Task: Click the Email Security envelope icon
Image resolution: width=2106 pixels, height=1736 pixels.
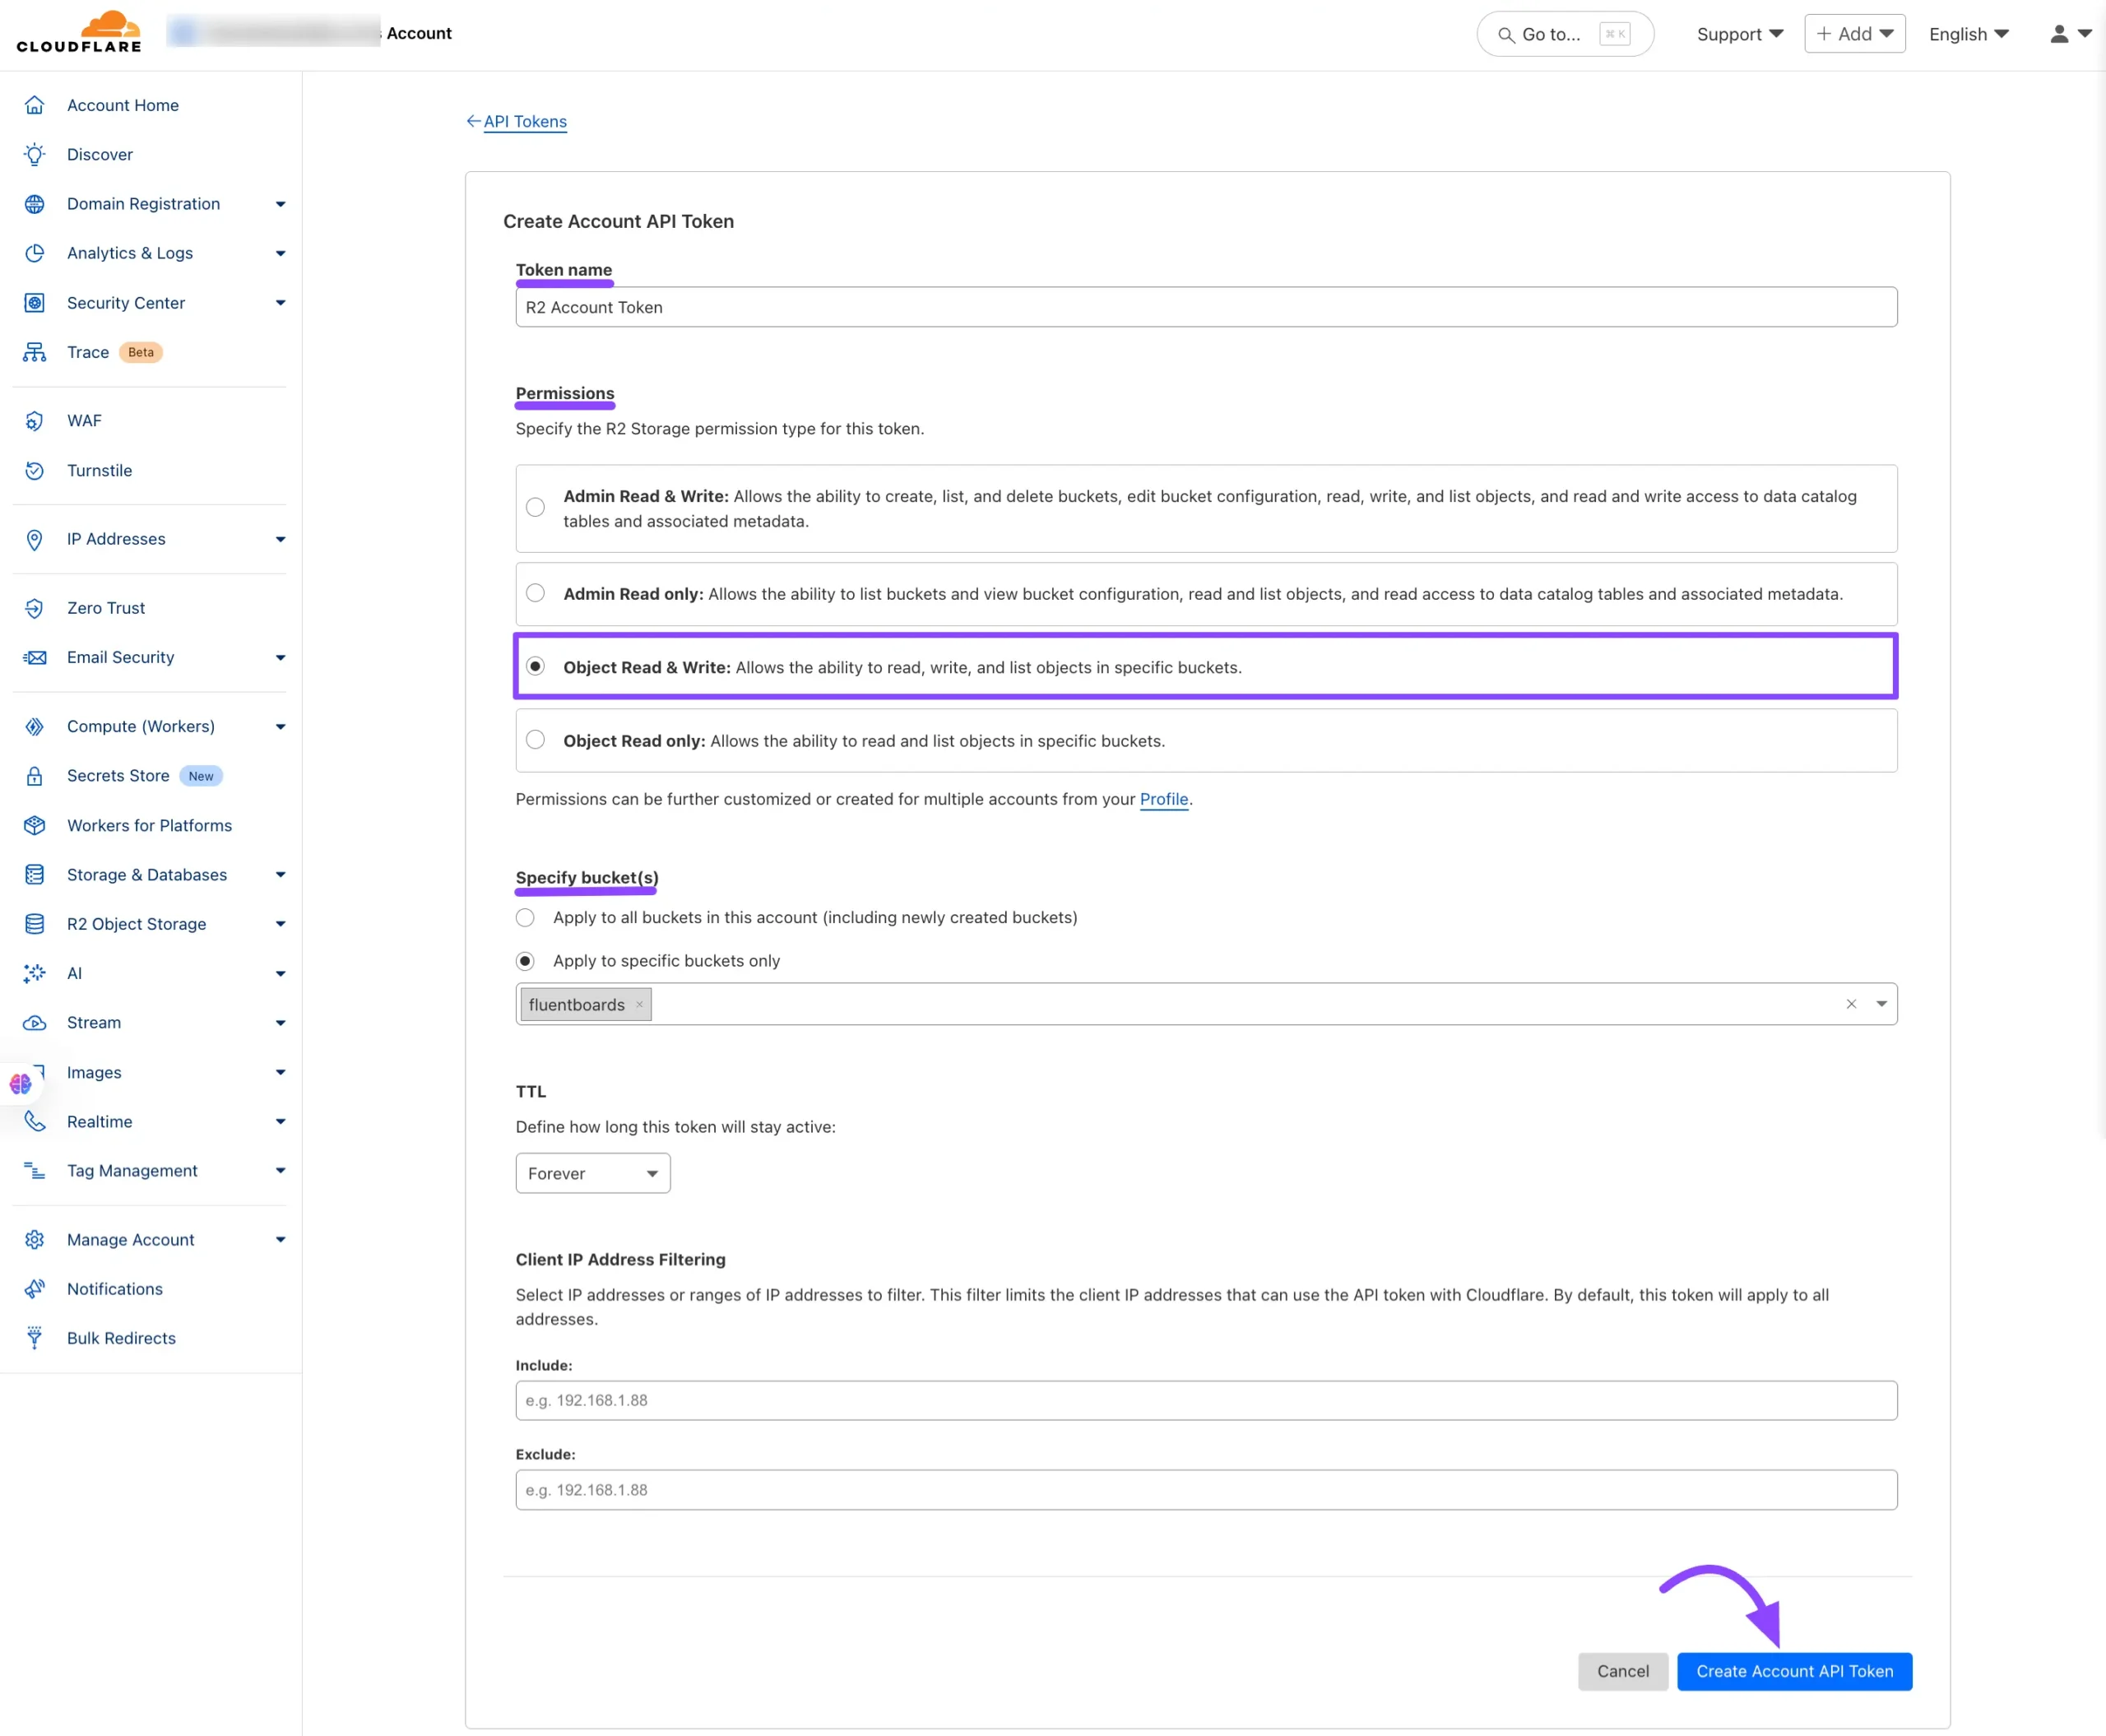Action: (35, 657)
